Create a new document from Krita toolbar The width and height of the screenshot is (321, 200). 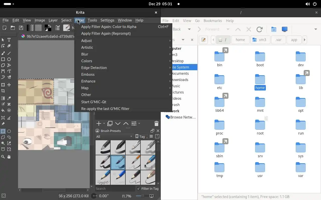[5, 28]
